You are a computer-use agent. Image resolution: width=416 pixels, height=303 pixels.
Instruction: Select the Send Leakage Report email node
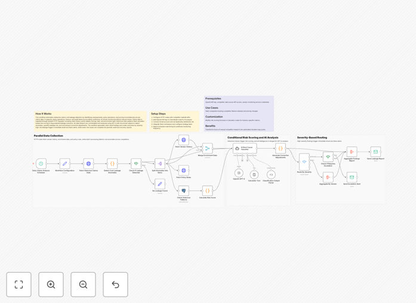pos(375,152)
